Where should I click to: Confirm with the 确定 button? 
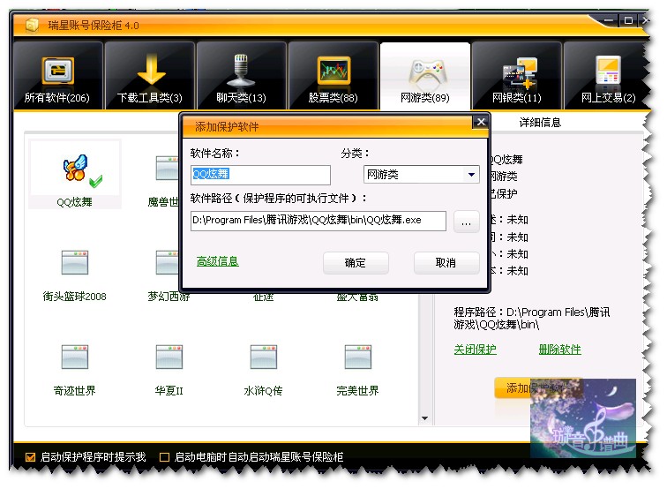click(356, 262)
